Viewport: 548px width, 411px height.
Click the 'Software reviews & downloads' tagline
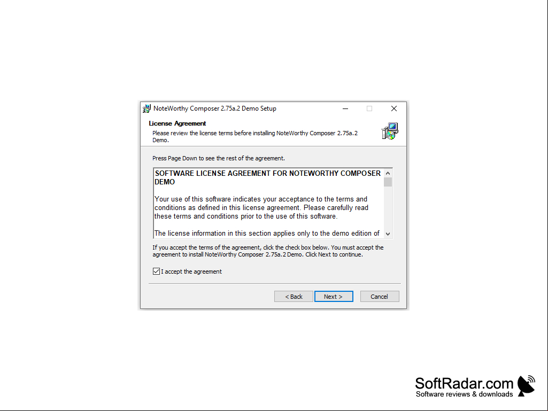pyautogui.click(x=465, y=394)
